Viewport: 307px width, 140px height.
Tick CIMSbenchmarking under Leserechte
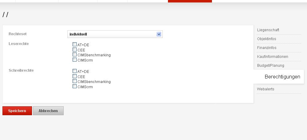[x=74, y=55]
